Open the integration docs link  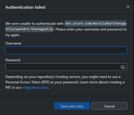click(35, 88)
